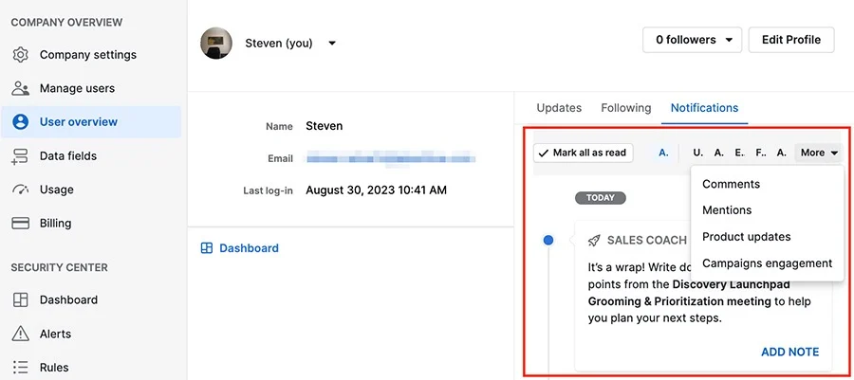This screenshot has height=380, width=854.
Task: Switch to the Updates tab
Action: coord(559,108)
